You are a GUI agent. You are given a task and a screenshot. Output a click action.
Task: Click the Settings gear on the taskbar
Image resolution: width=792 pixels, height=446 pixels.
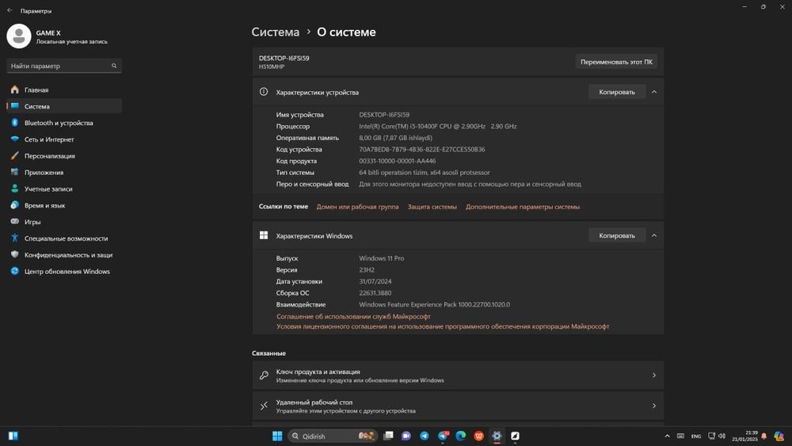coord(497,436)
